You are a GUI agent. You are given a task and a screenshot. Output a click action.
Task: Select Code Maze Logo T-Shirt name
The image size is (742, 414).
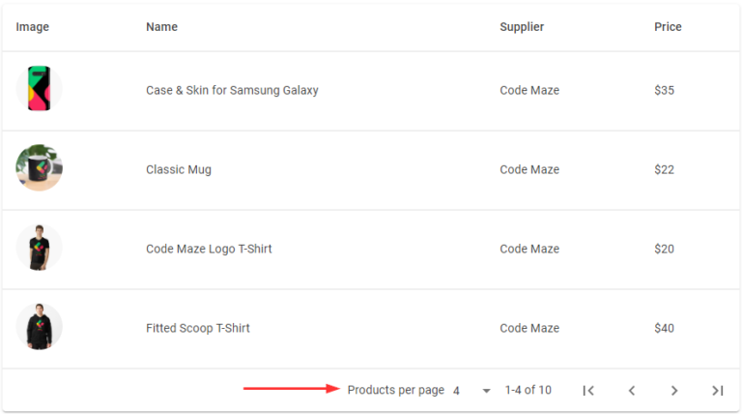pyautogui.click(x=209, y=250)
